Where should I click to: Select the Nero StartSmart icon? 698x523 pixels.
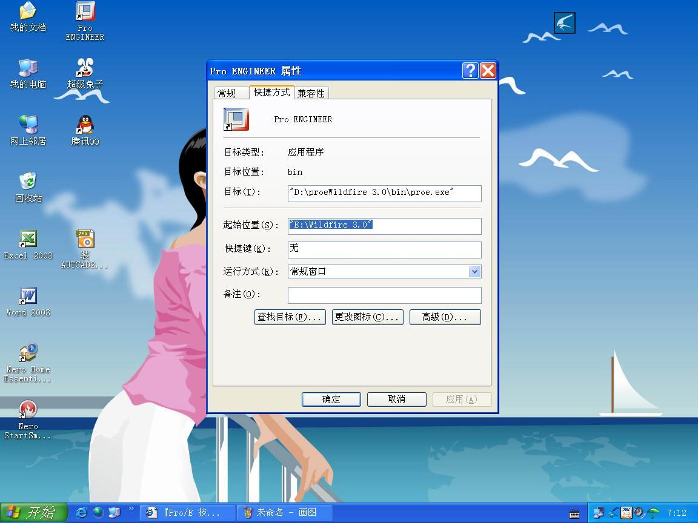click(x=28, y=420)
